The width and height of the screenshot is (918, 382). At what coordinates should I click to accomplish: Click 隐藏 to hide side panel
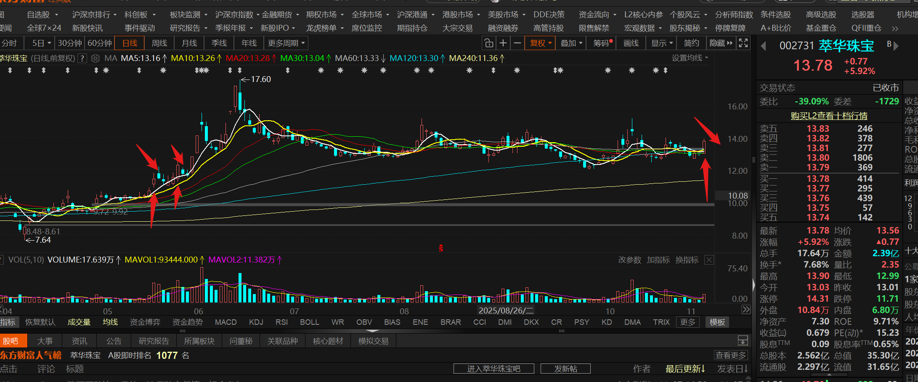721,43
